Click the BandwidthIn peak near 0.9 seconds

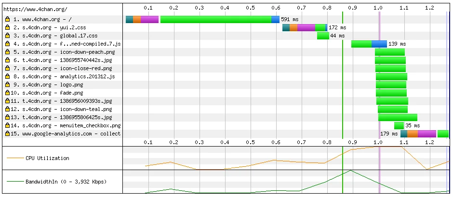tap(350, 171)
